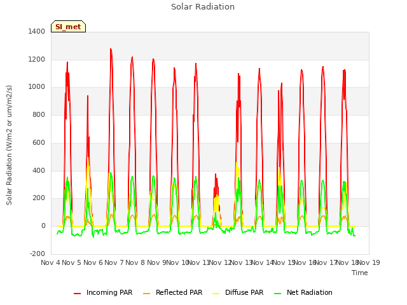Click the 0 y-axis tick value
The width and height of the screenshot is (407, 305).
click(43, 226)
